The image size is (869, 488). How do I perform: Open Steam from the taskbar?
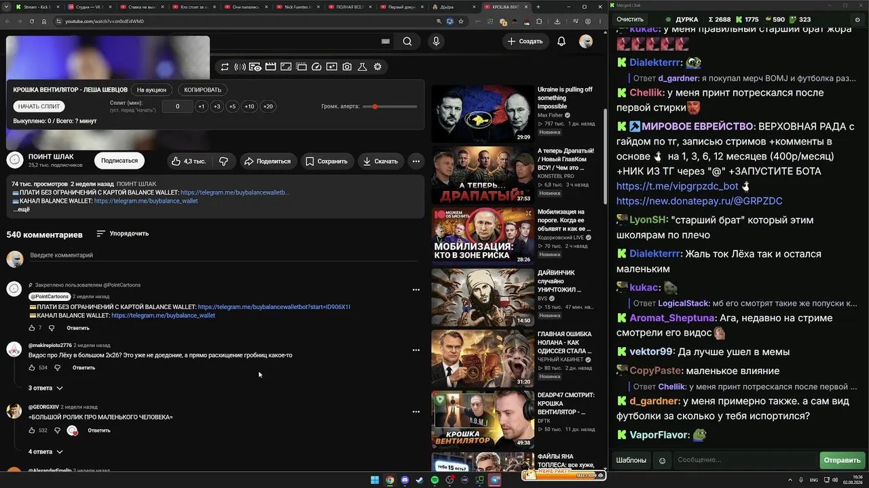(420, 480)
